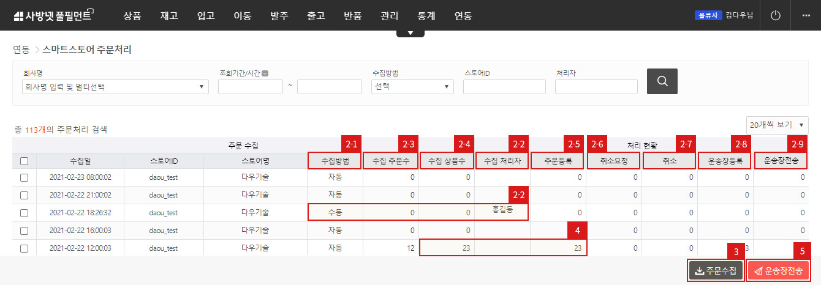Open the 회사명 multi-select dropdown
Viewport: 821px width, 285px height.
pos(114,87)
